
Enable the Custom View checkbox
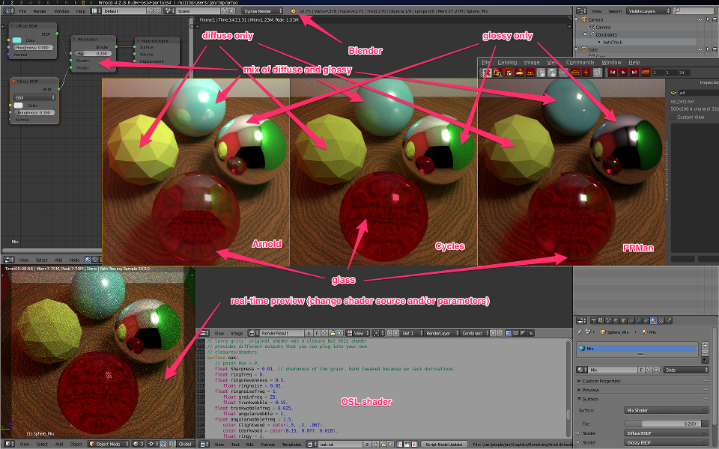point(673,117)
